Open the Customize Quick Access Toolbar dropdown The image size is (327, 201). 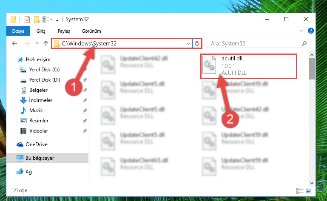(57, 20)
